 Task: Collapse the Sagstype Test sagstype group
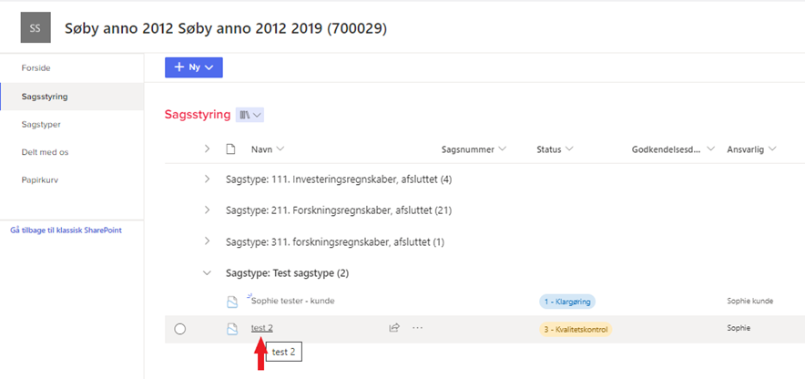point(207,272)
